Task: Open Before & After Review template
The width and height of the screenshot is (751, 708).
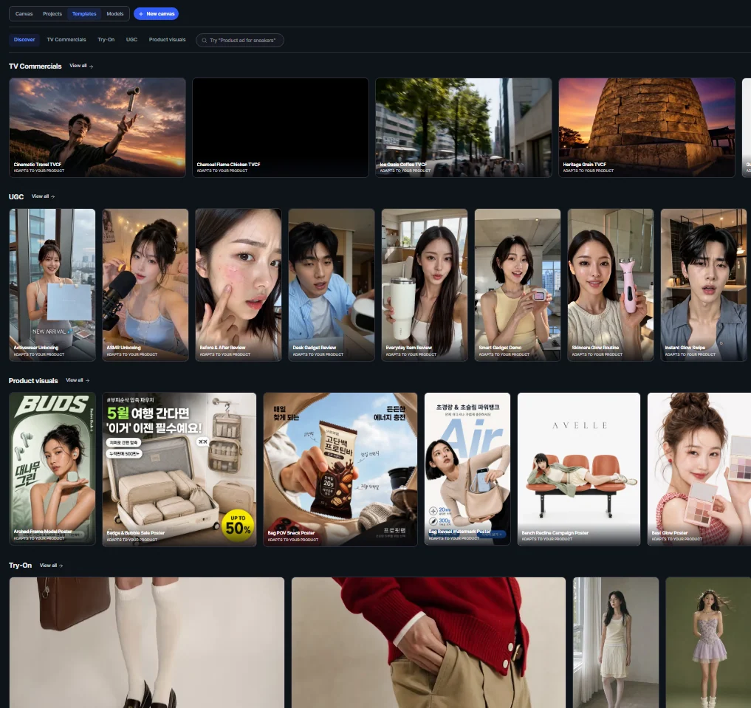Action: point(239,285)
